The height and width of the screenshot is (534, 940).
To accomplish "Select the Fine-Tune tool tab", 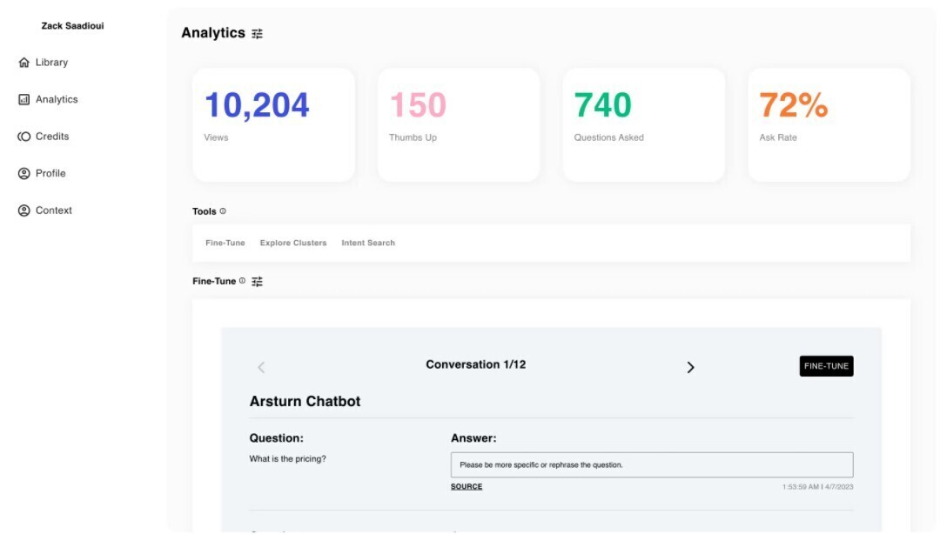I will pos(225,244).
